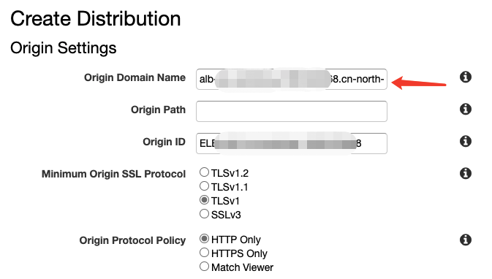Image resolution: width=492 pixels, height=279 pixels.
Task: Select the TLSv1.2 radio button
Action: tap(204, 172)
